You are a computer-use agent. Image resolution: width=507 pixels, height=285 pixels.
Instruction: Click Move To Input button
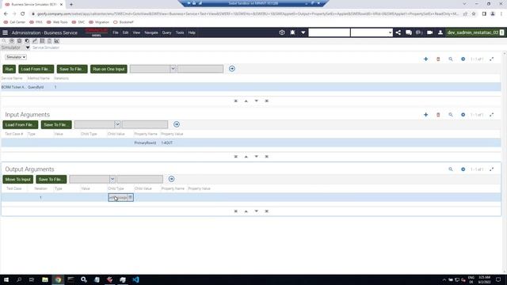pyautogui.click(x=17, y=180)
